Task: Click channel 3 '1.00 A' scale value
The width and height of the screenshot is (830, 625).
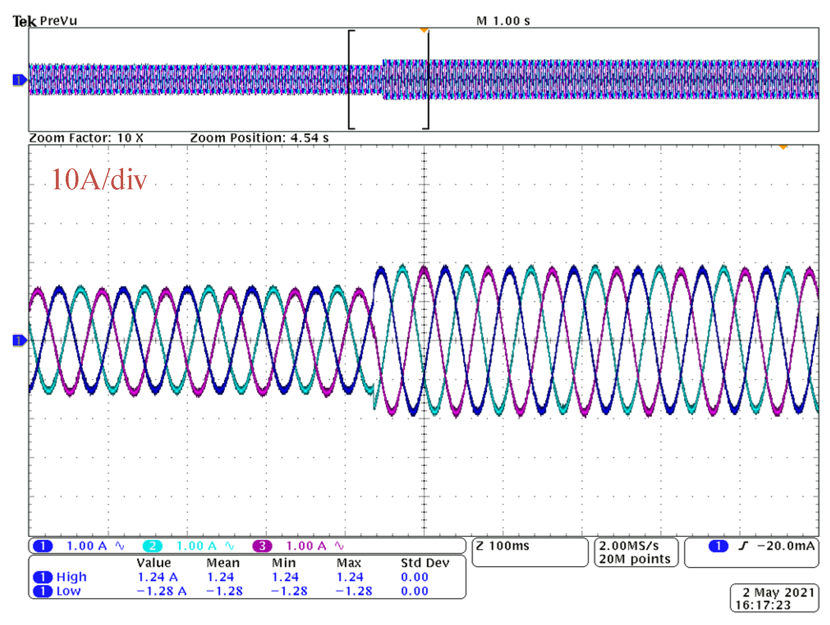Action: tap(306, 546)
